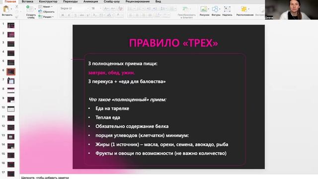Toggle underline Ч formatting
Screen dimensions: 318x179
(x=76, y=15)
